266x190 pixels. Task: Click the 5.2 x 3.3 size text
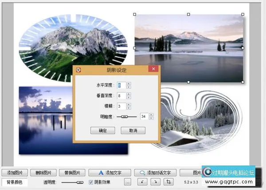point(191,182)
